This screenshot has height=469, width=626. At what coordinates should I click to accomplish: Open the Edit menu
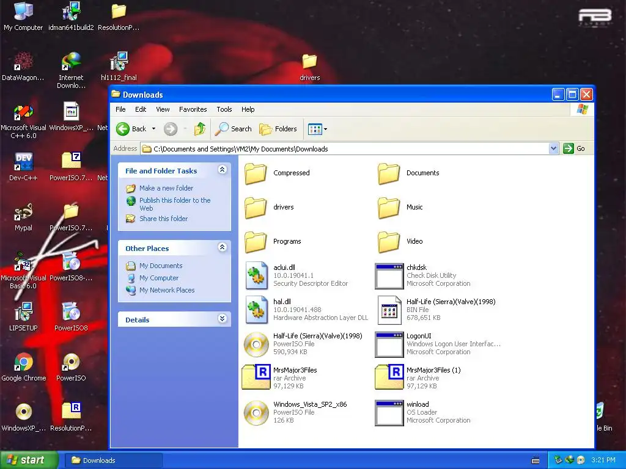[x=141, y=109]
